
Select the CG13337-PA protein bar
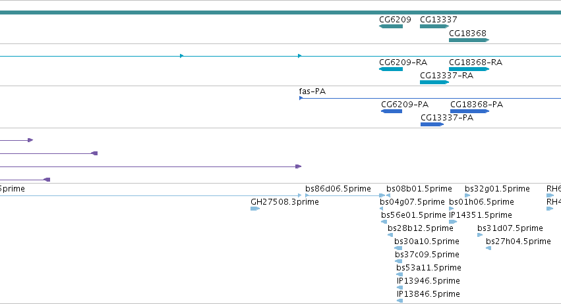(x=432, y=124)
